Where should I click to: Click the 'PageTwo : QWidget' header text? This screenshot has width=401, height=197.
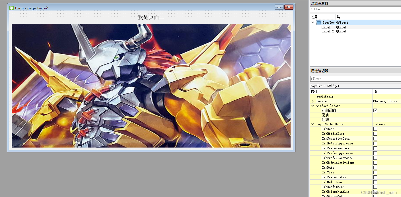point(325,86)
